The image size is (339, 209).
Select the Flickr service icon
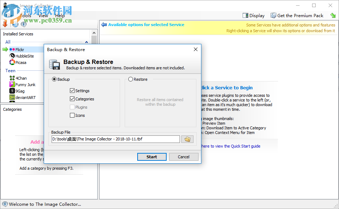pos(12,50)
